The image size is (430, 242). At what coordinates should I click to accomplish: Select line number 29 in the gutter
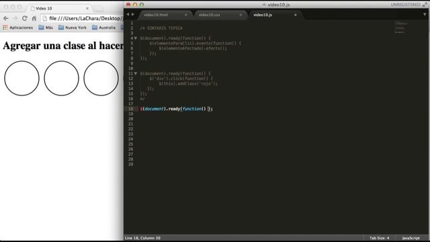click(x=131, y=164)
